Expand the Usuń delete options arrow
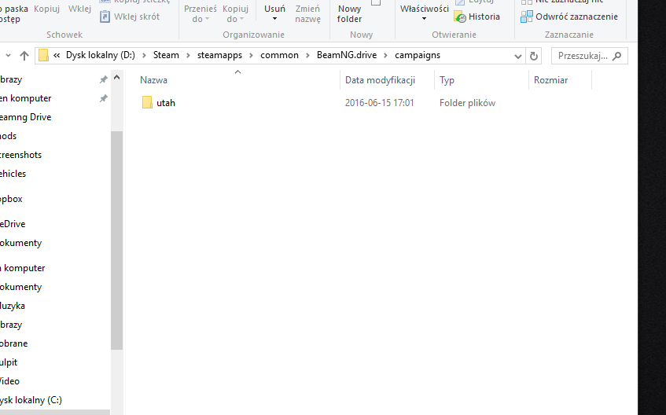 coord(274,19)
